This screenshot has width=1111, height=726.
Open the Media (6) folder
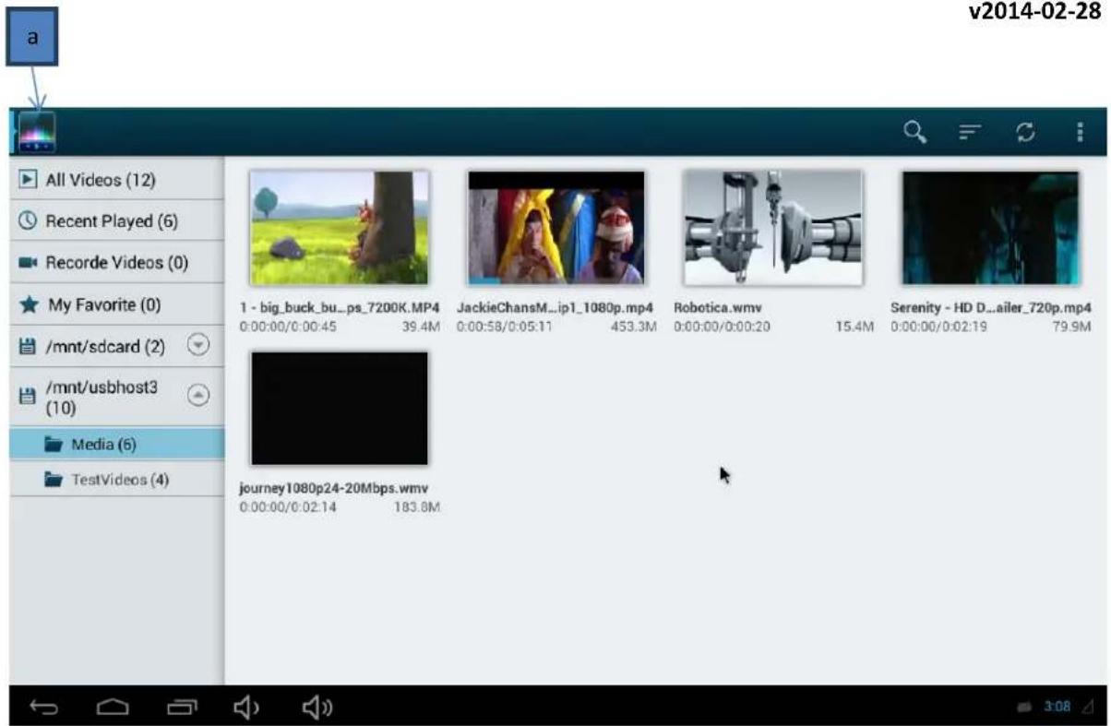click(117, 444)
